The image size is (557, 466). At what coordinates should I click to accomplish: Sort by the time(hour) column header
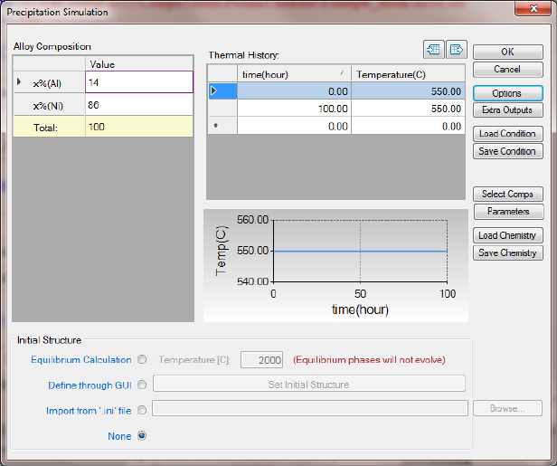tap(294, 74)
